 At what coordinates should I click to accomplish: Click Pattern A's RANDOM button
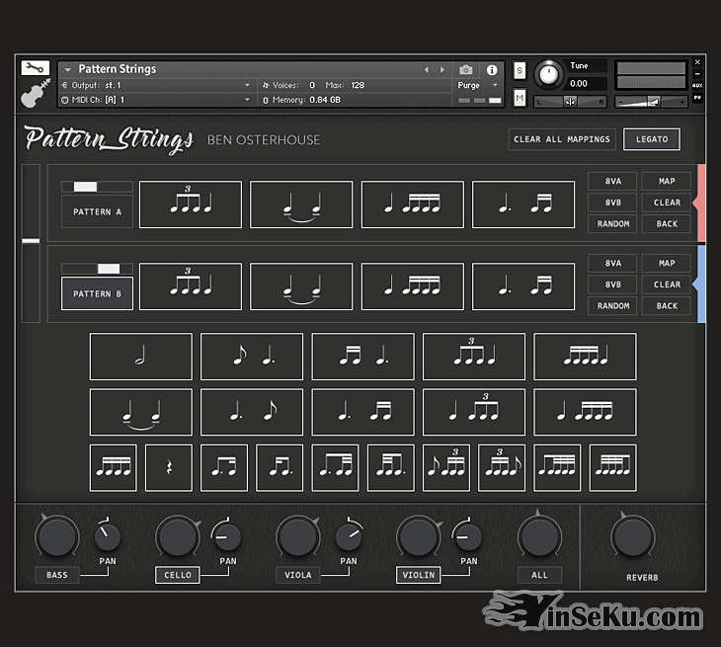613,224
